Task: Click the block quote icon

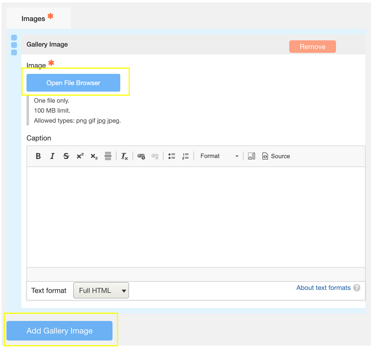Action: point(108,156)
